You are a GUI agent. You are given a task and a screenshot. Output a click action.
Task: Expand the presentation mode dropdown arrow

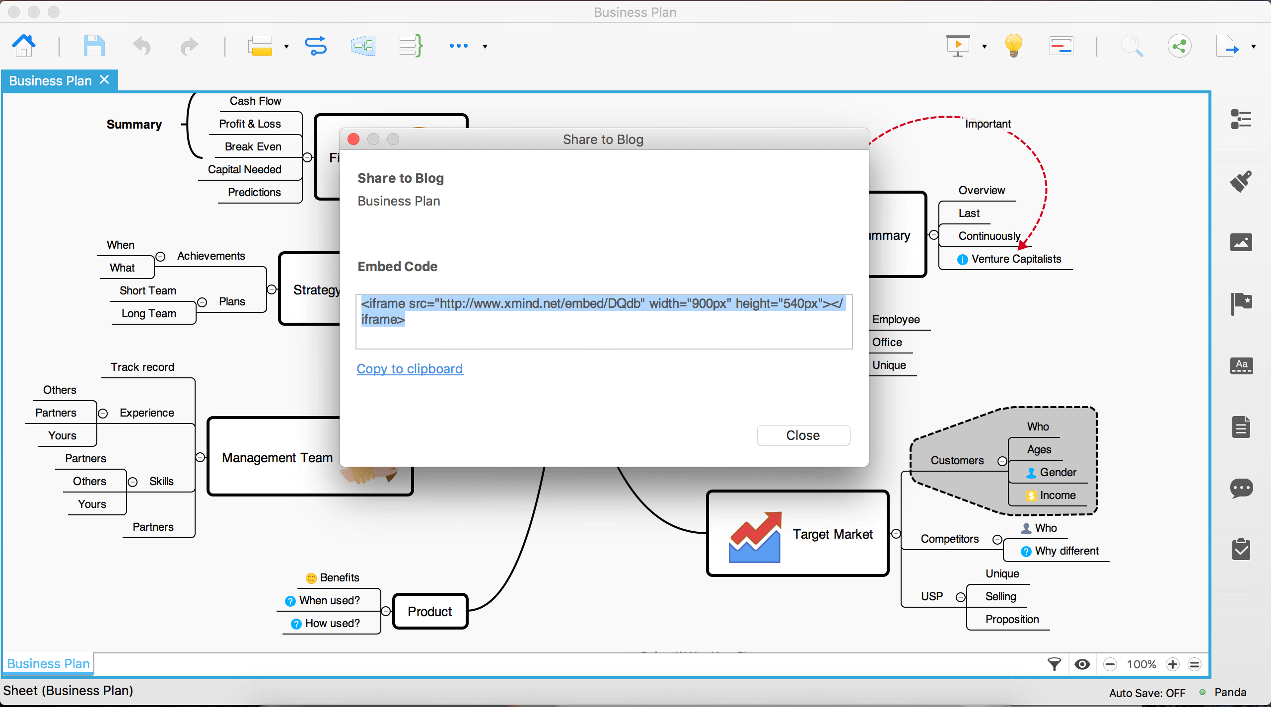tap(985, 47)
